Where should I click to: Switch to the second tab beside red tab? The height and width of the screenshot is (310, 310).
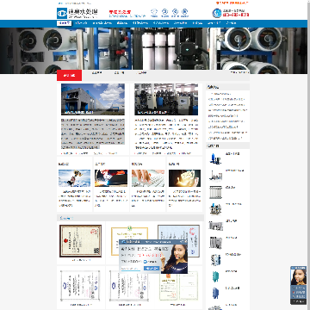(96, 73)
